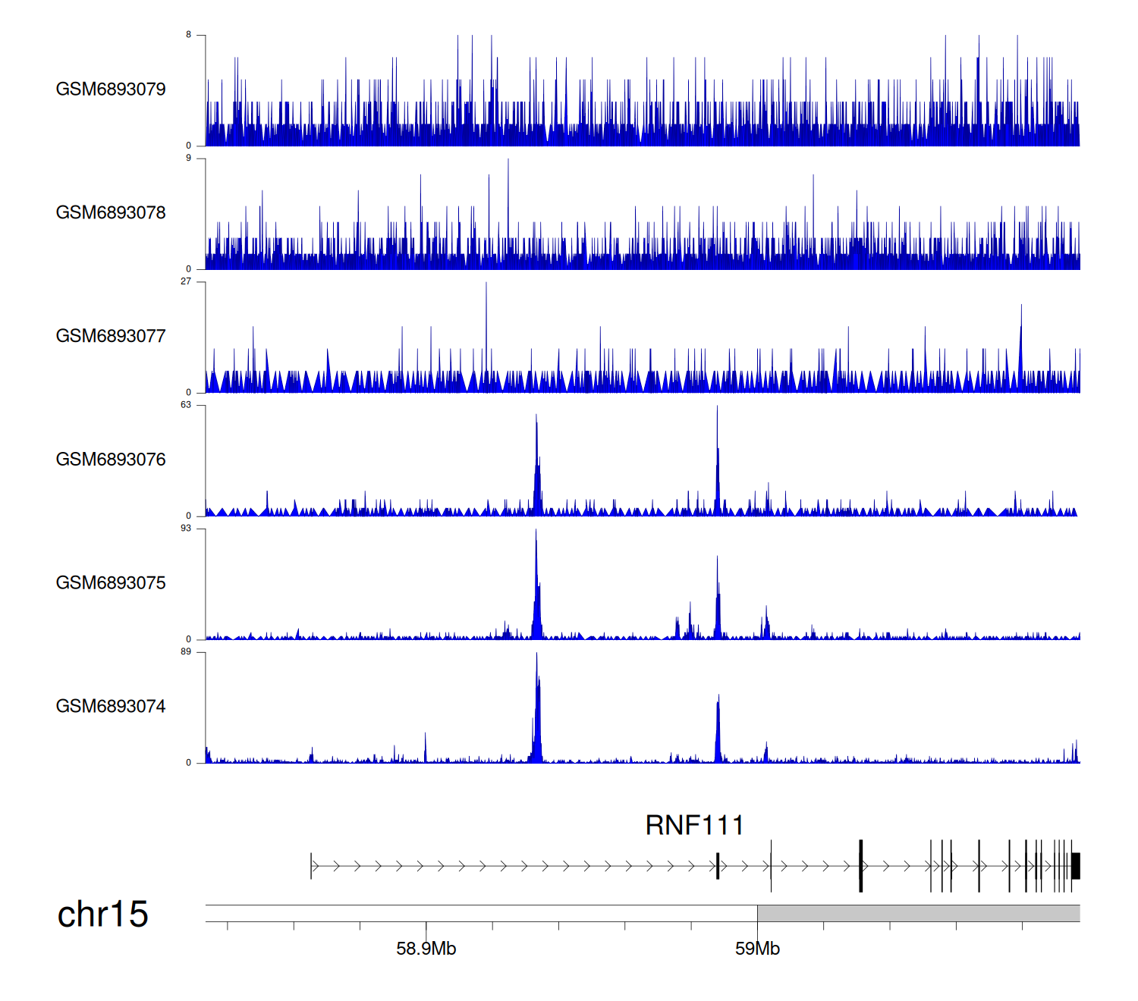
Task: Select the GSM6893074 track name
Action: (111, 707)
